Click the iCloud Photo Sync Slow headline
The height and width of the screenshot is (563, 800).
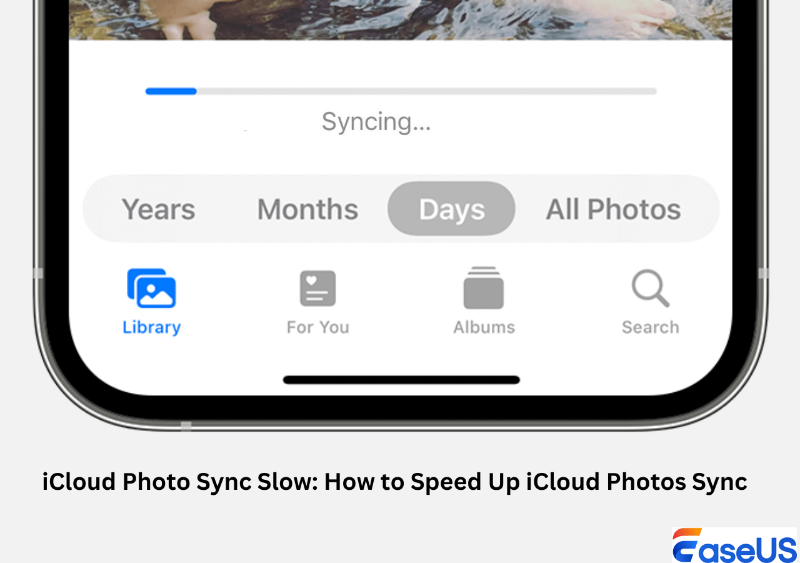point(394,482)
